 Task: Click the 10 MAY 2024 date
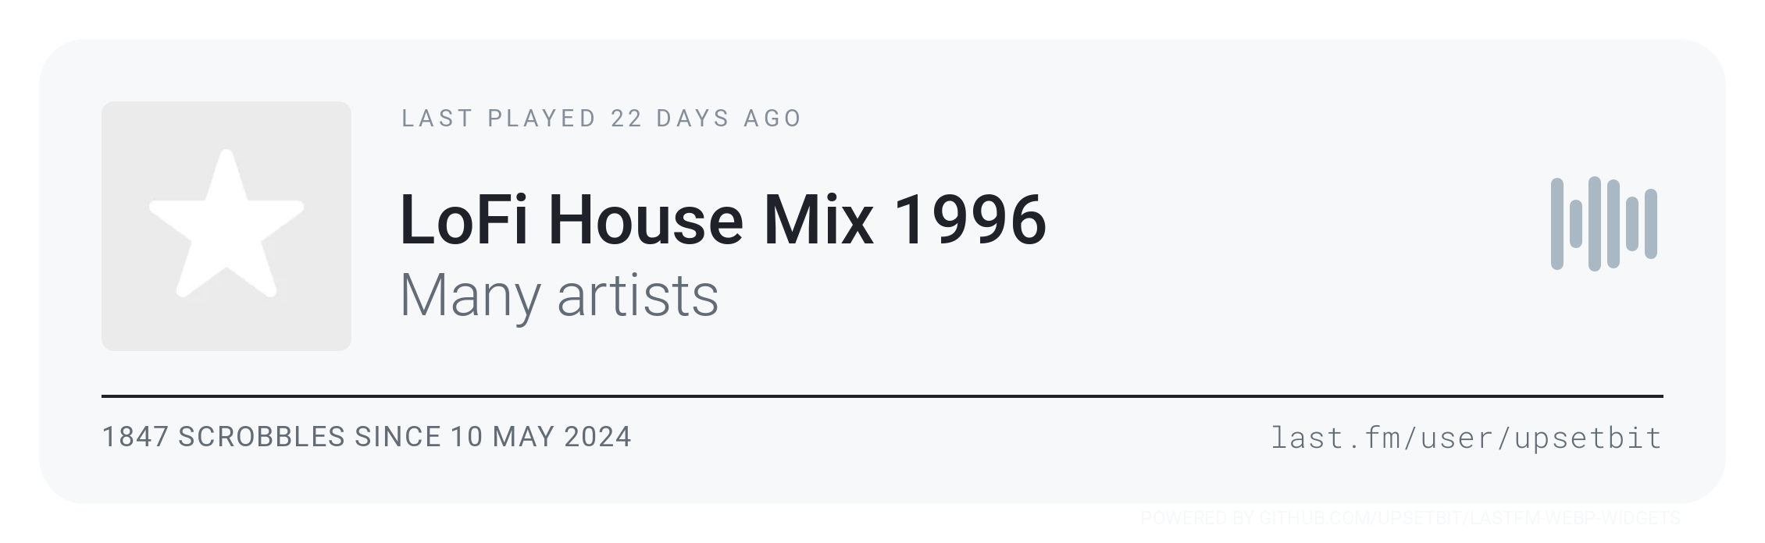point(540,437)
